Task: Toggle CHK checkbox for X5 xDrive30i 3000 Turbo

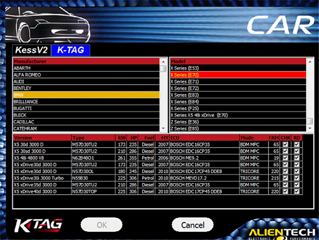Action: coord(285,178)
